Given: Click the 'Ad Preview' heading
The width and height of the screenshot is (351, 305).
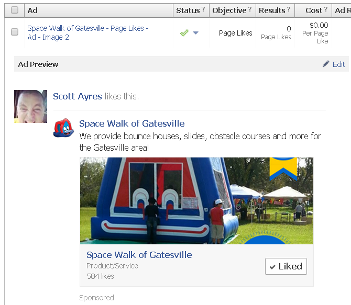Looking at the screenshot, I should tap(38, 64).
